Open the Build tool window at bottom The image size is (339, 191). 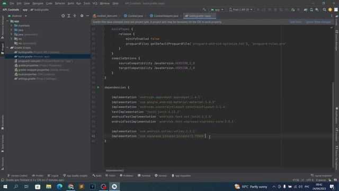pos(97,176)
